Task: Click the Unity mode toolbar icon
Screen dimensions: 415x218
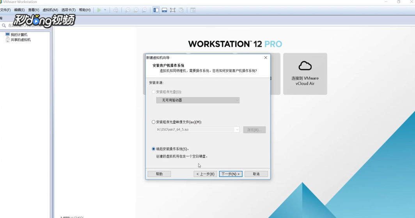Action: [181, 10]
